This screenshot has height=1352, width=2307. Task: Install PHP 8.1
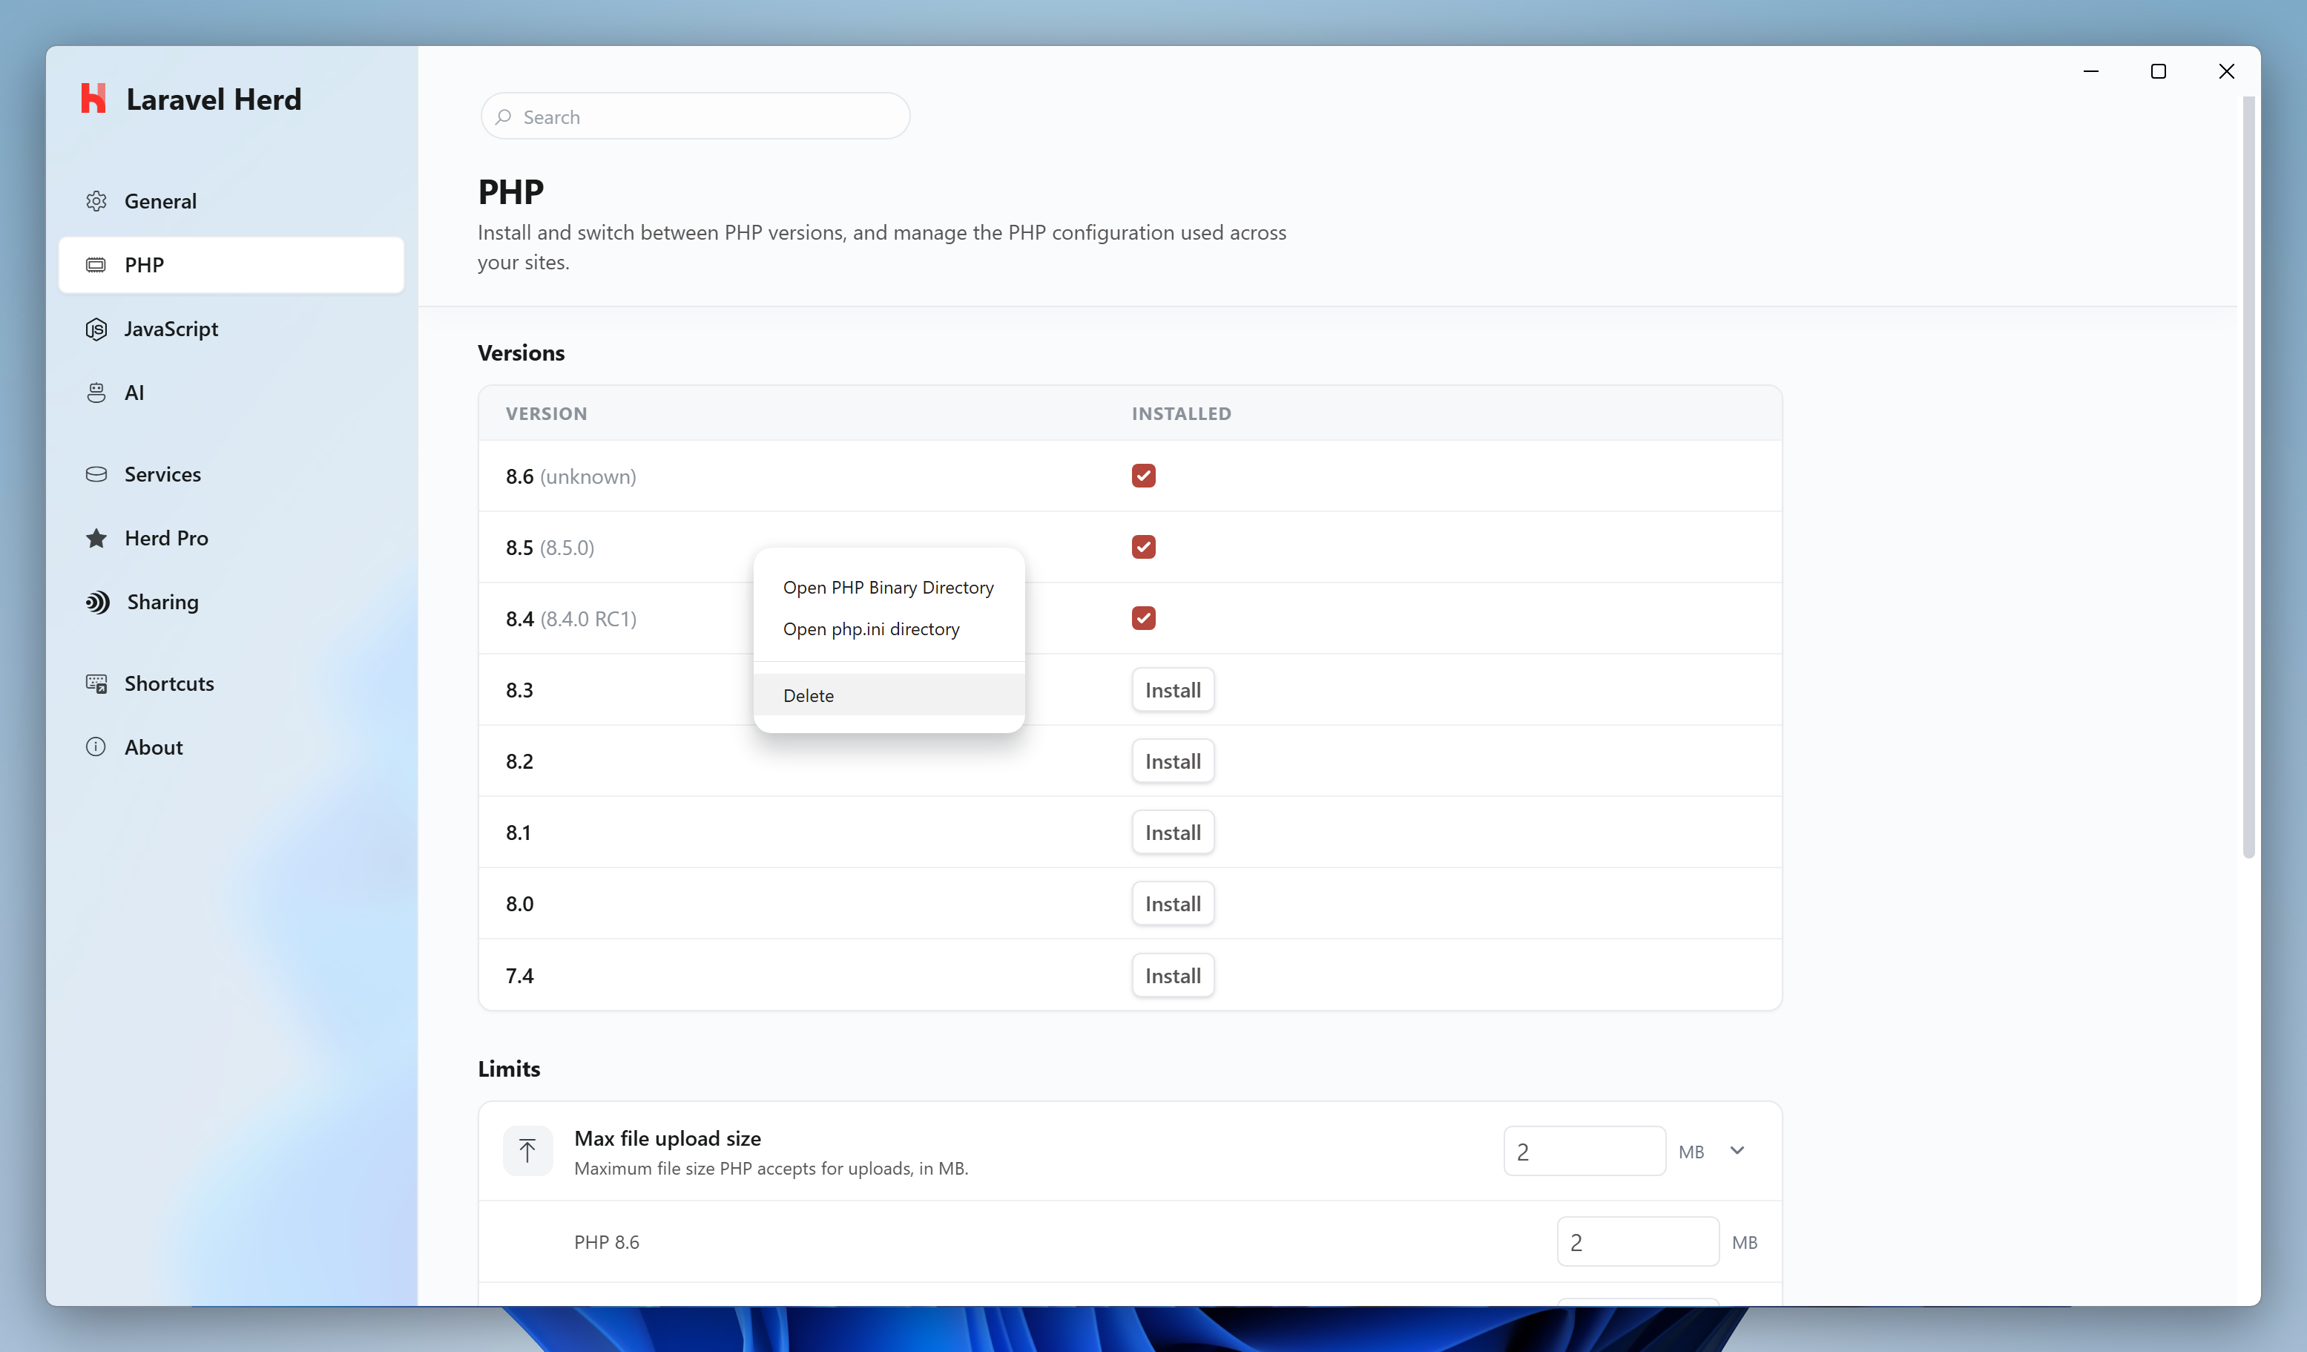point(1173,833)
